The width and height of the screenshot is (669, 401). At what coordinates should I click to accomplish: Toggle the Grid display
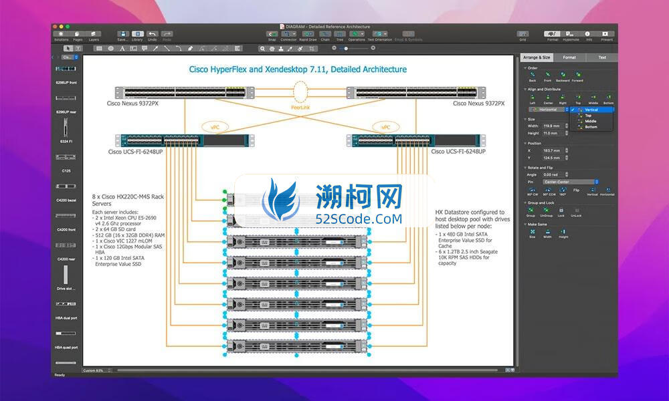pyautogui.click(x=522, y=33)
